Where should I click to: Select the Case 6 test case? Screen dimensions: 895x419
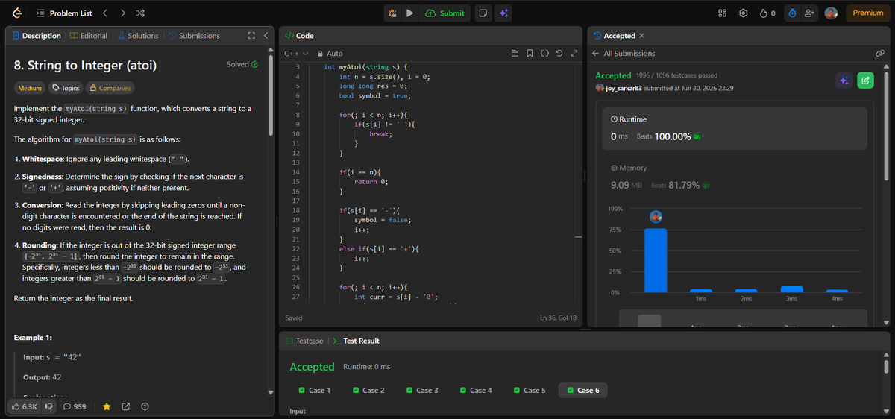(584, 390)
